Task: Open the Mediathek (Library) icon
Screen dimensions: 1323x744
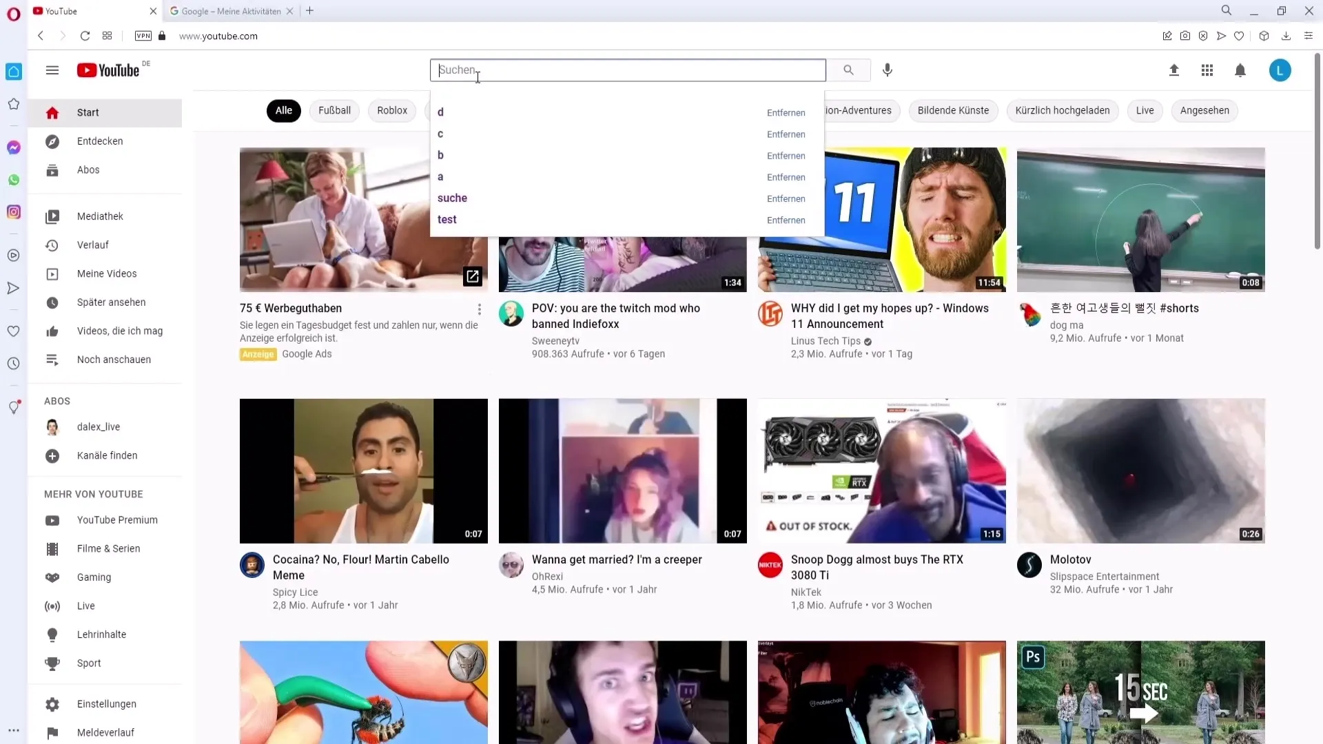Action: point(52,216)
